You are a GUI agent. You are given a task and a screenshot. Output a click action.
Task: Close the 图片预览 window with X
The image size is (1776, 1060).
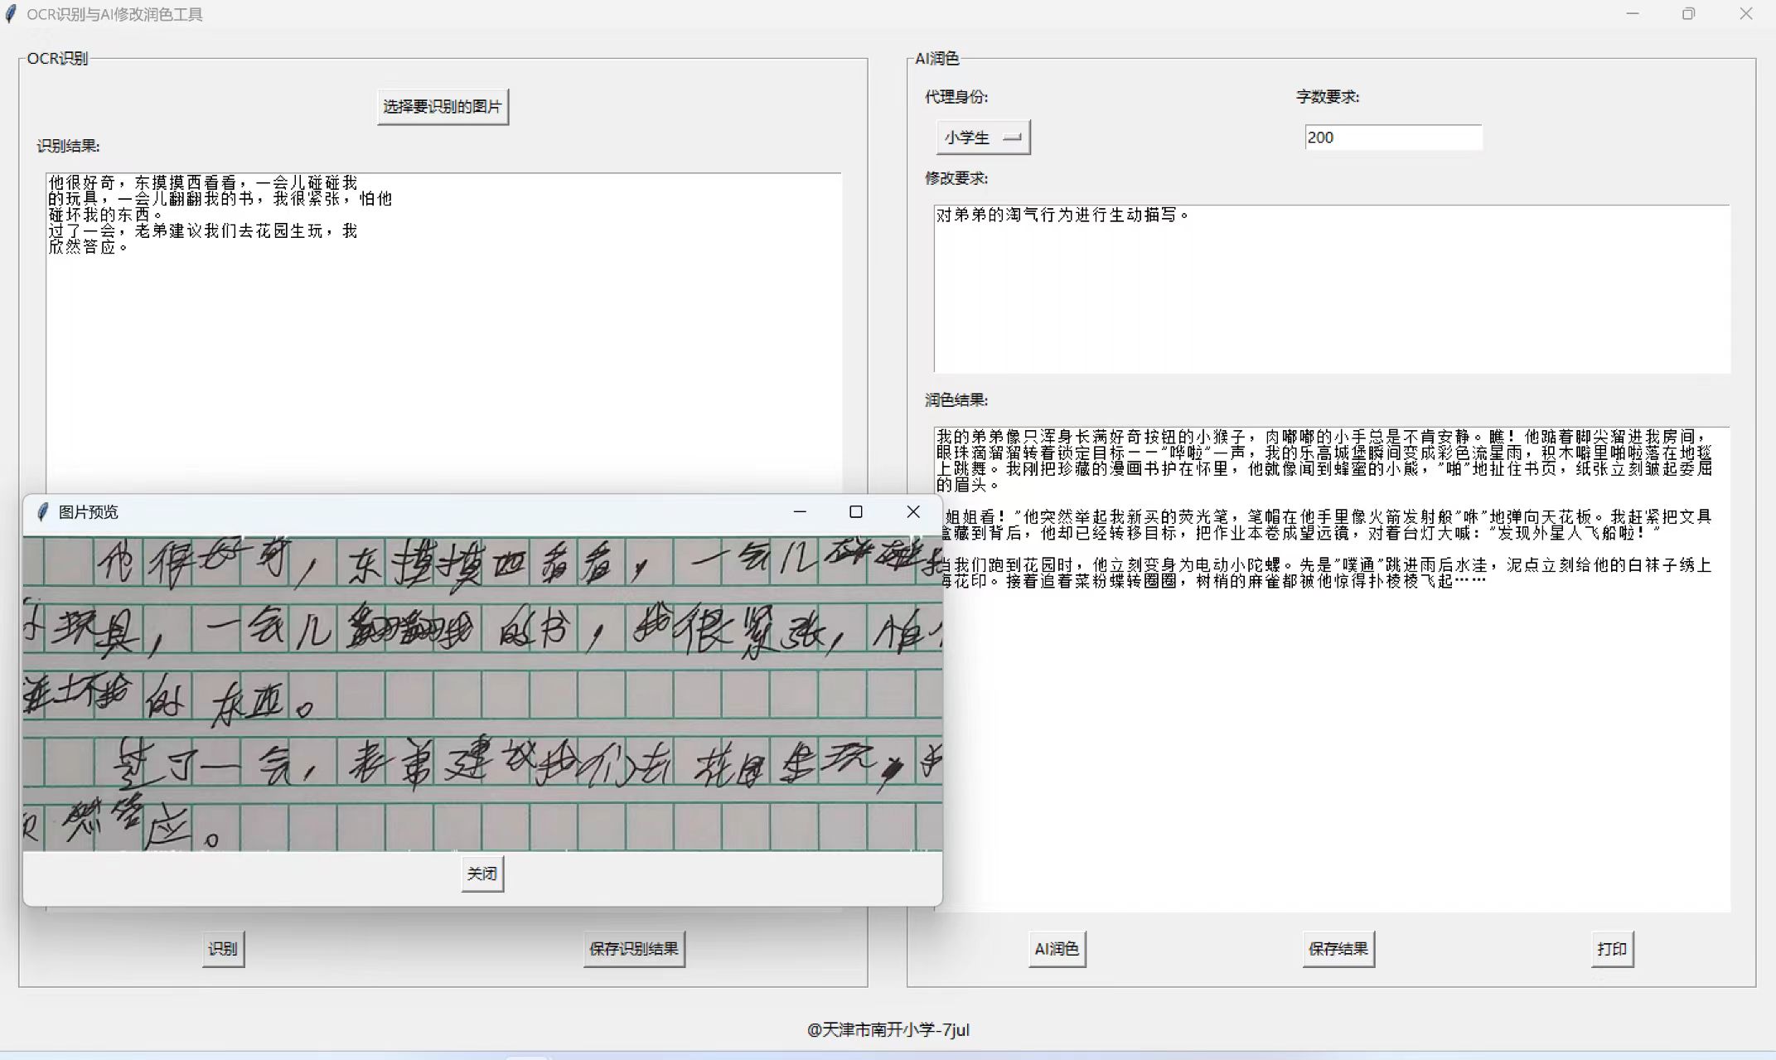point(913,512)
